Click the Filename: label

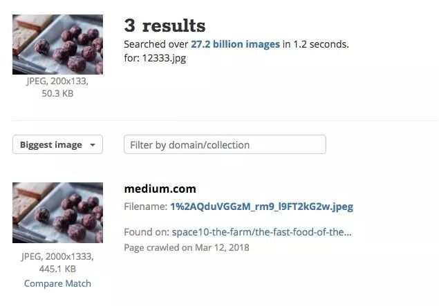[146, 207]
